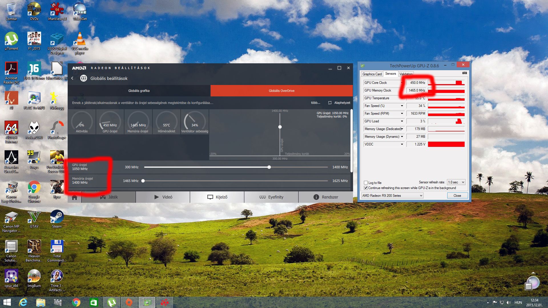Launch IrfanView 64 desktop shortcut
Screen dimensions: 548x308
point(57,12)
